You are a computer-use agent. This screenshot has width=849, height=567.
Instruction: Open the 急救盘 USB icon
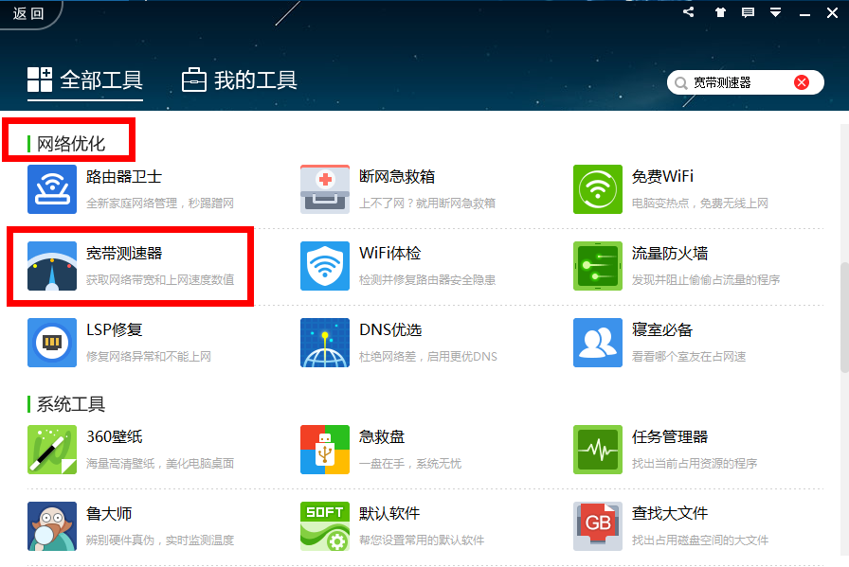325,450
